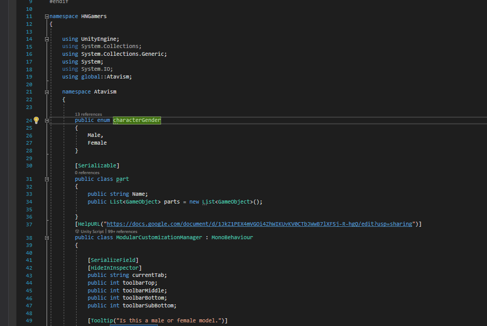Collapse the HNGamers namespace block

47,17
